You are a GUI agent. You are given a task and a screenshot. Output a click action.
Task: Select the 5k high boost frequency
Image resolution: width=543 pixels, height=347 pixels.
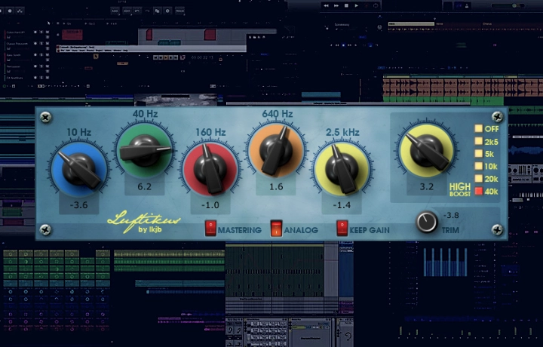point(479,153)
